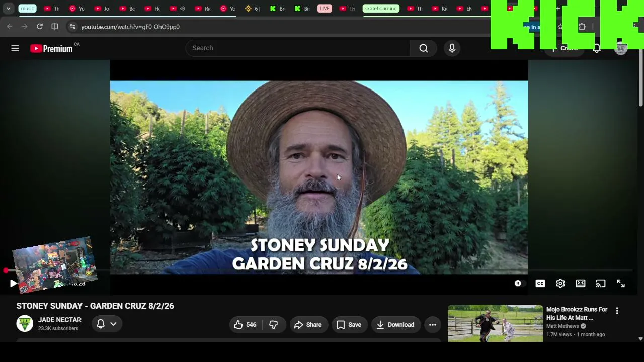Save the video to a playlist

click(349, 325)
